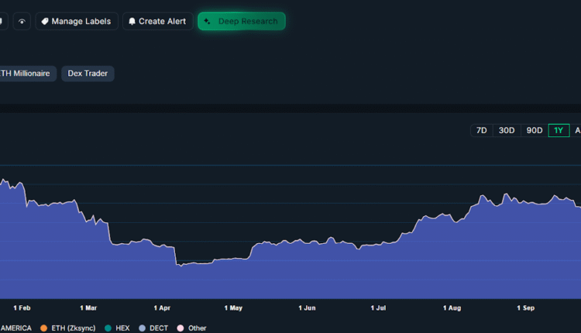This screenshot has width=581, height=333.
Task: Create a new alert
Action: point(157,22)
